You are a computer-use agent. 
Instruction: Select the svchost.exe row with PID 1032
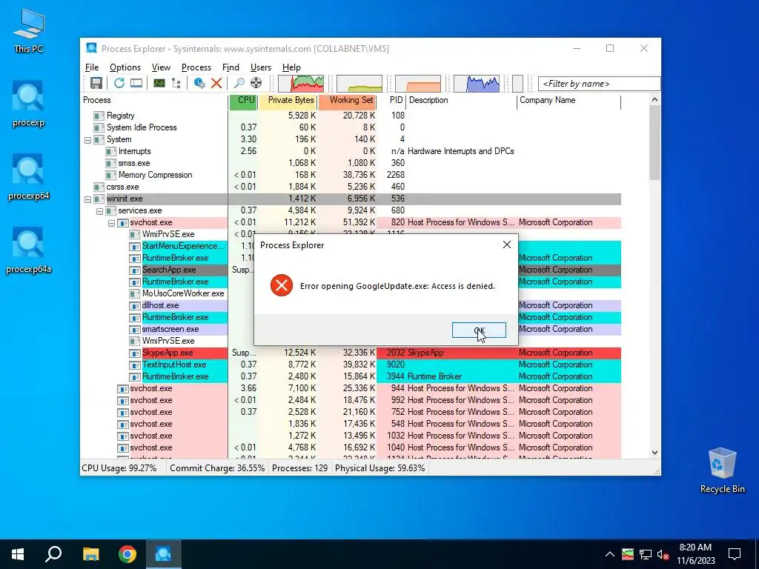coord(351,436)
